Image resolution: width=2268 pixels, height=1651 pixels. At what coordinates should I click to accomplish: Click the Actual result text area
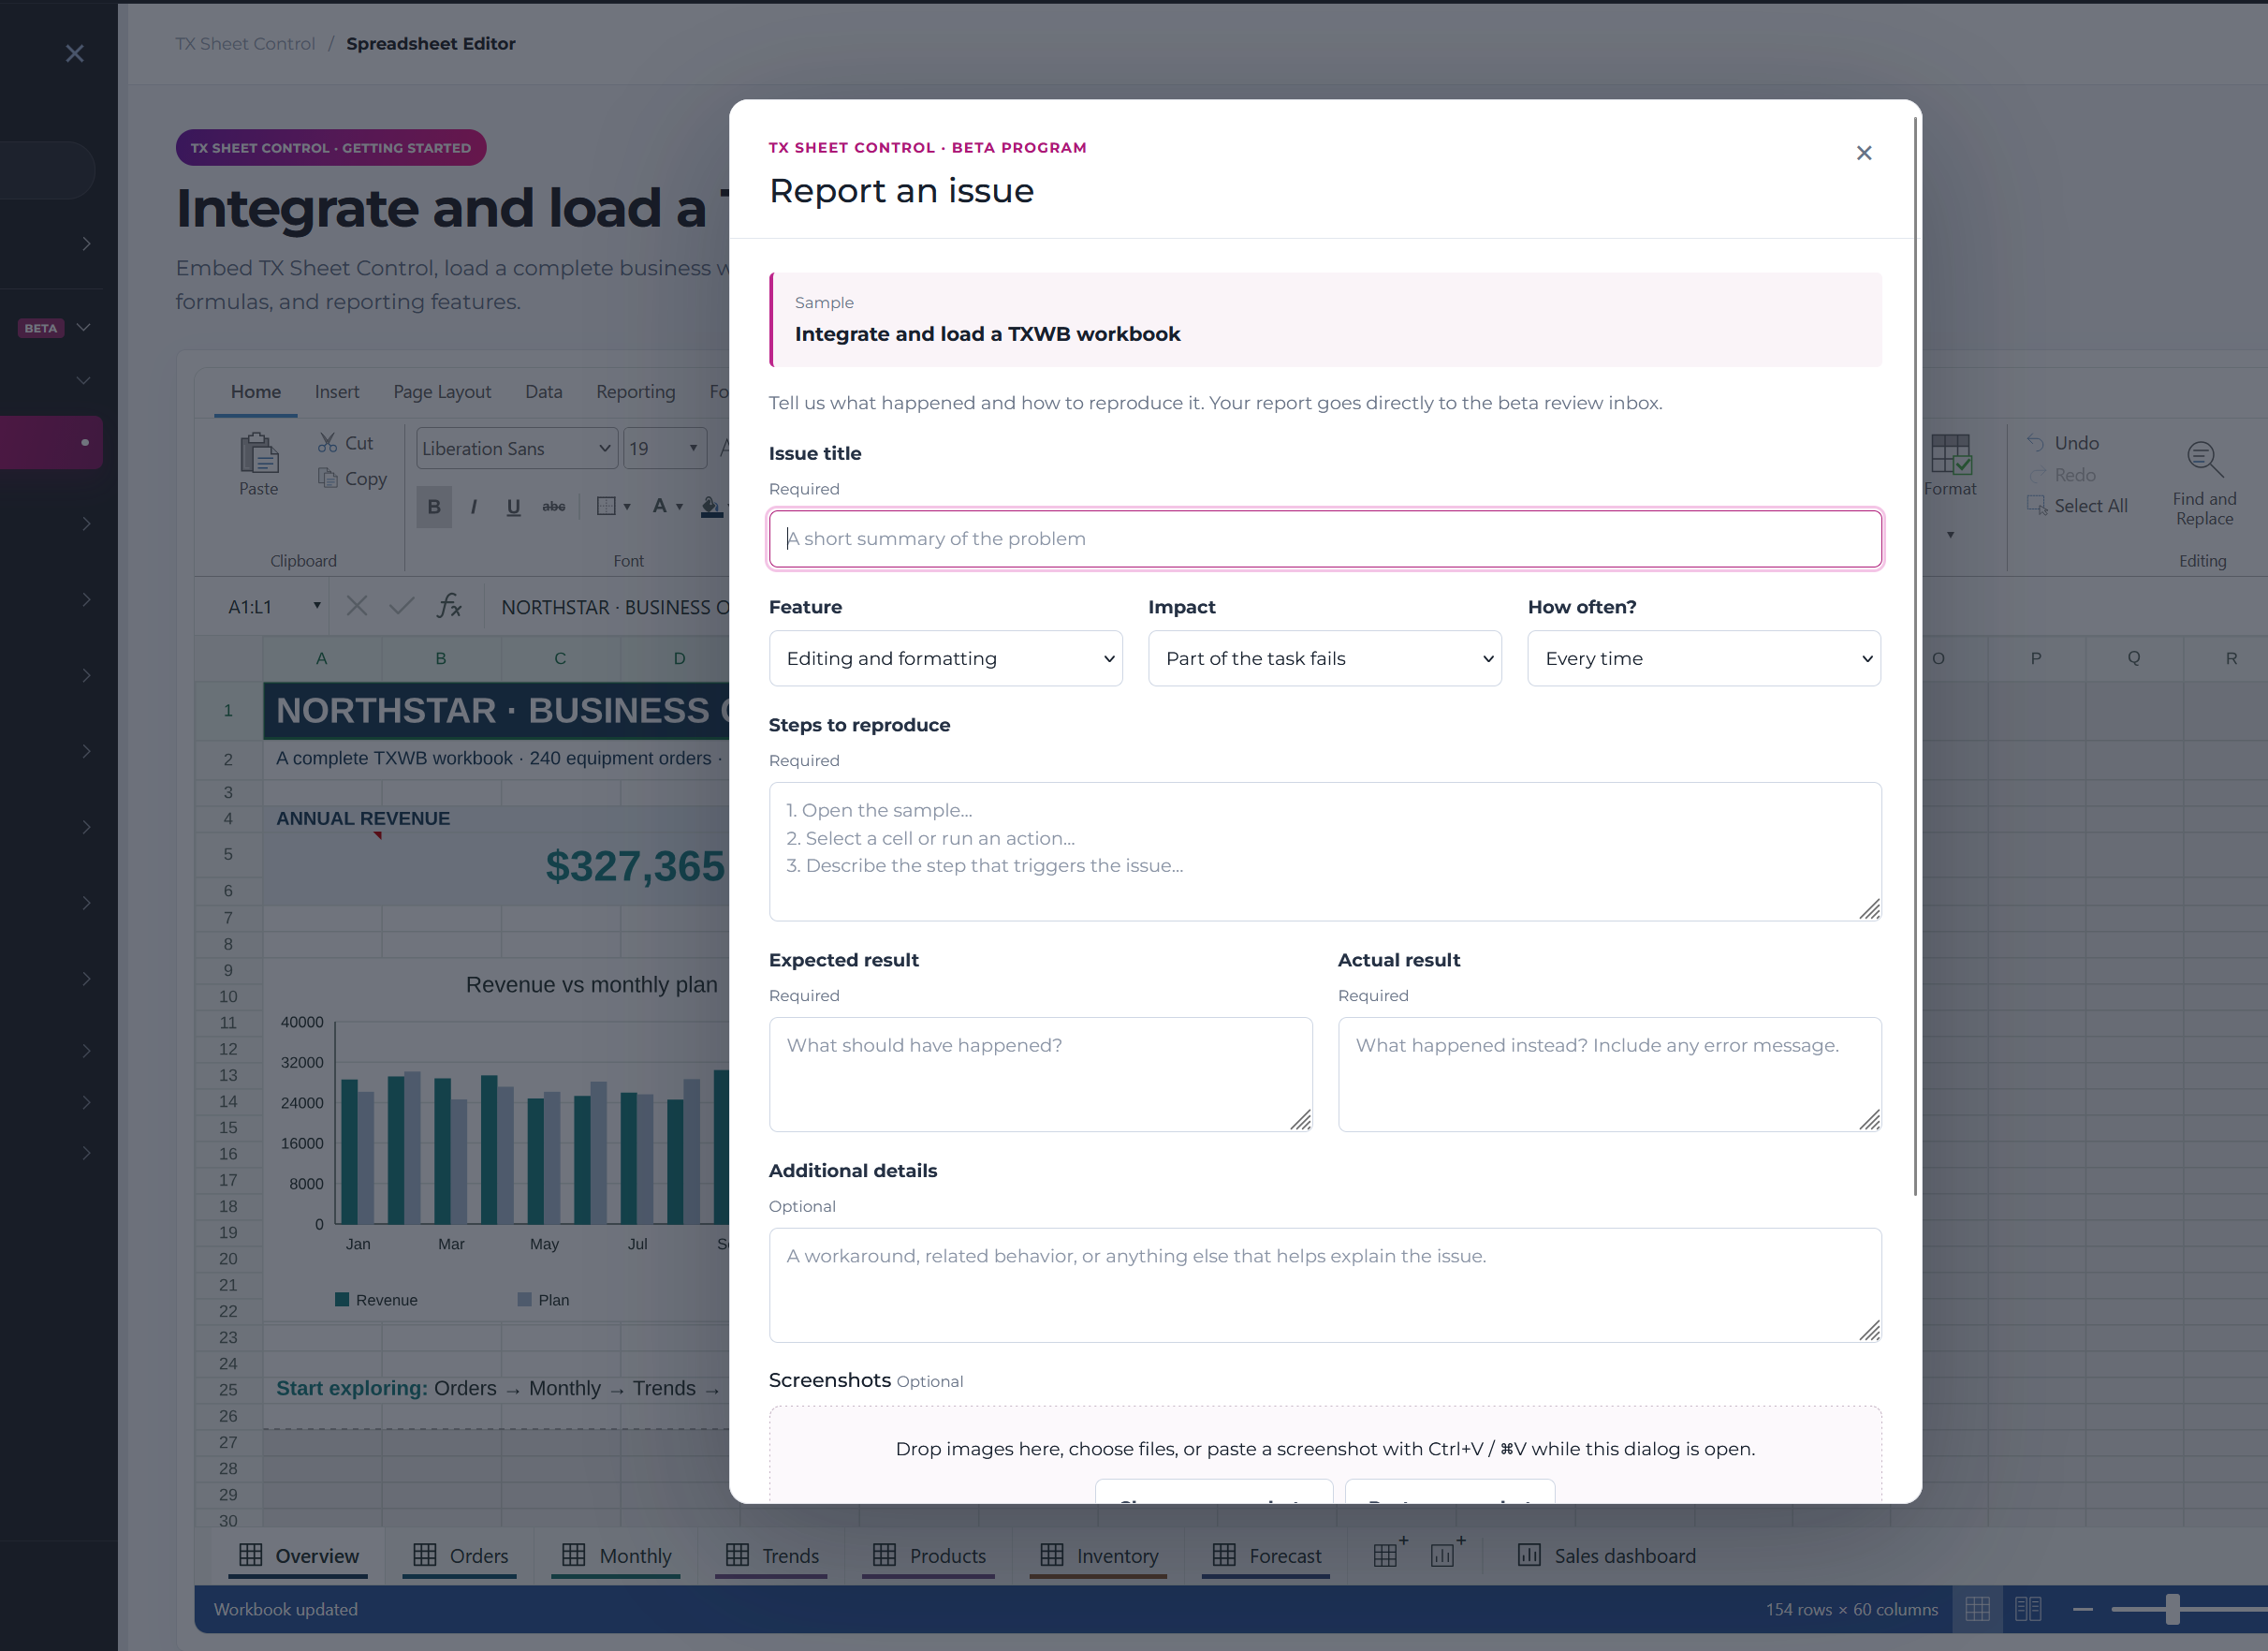point(1609,1075)
